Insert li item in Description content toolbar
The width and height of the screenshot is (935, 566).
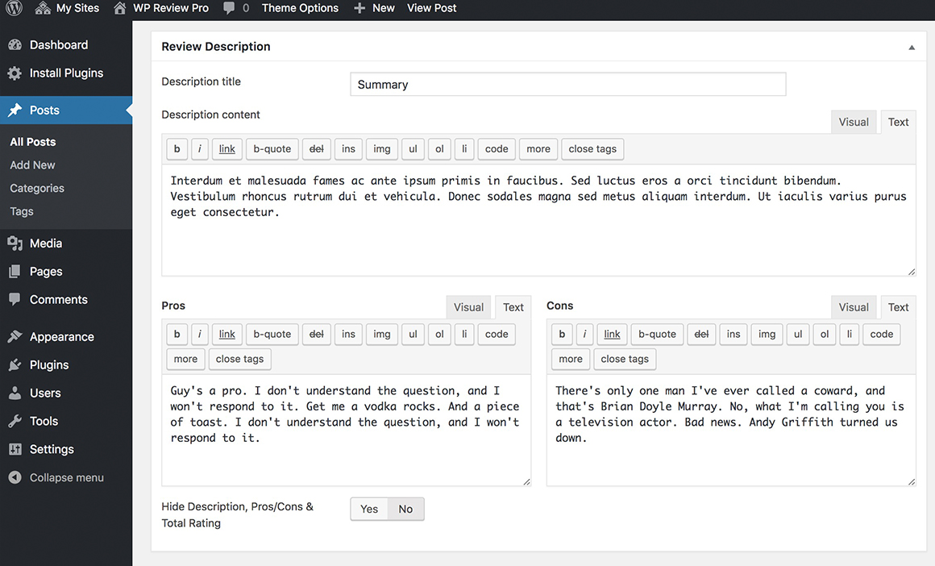pyautogui.click(x=464, y=149)
